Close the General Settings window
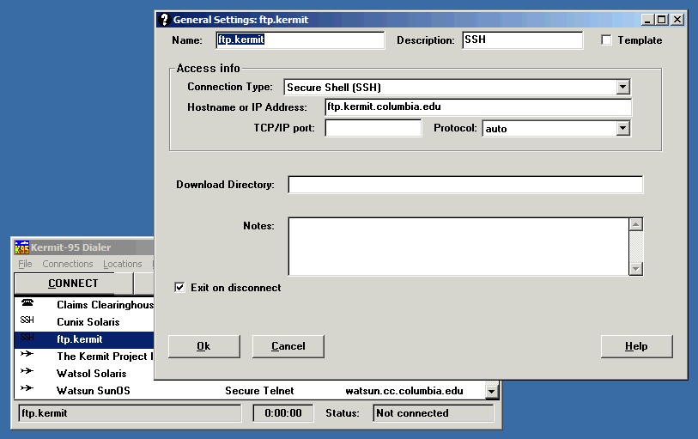Screen dimensions: 698x439 (677, 20)
